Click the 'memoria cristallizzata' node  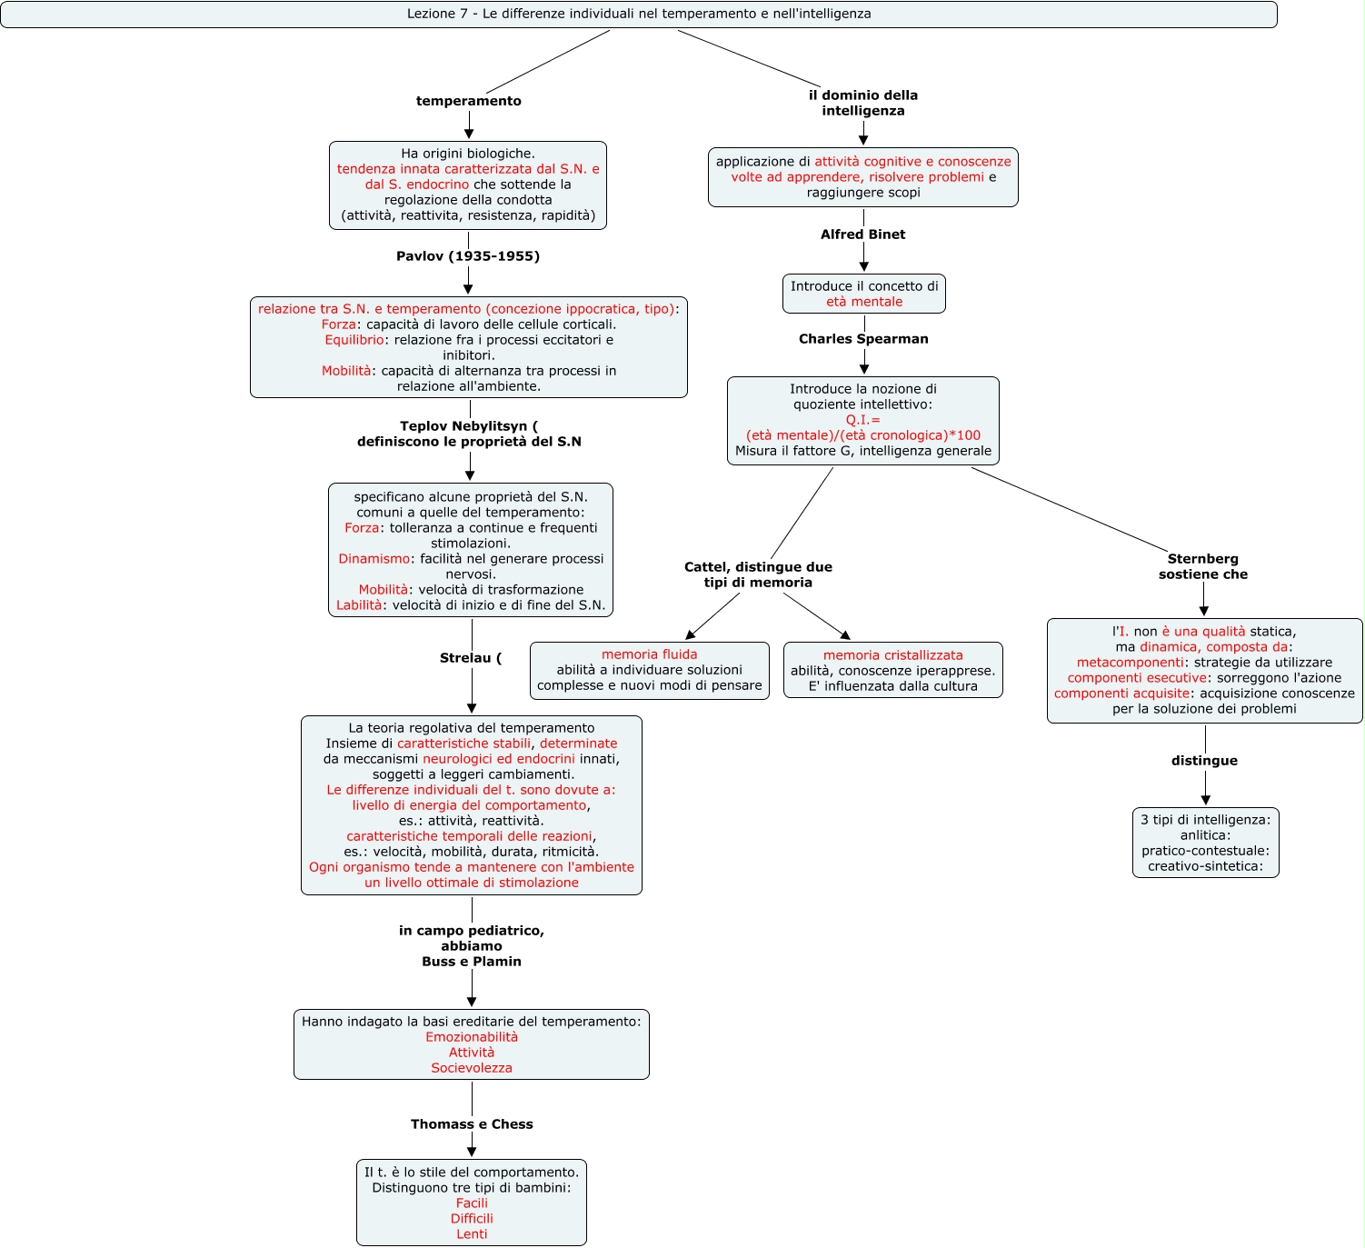(x=892, y=671)
